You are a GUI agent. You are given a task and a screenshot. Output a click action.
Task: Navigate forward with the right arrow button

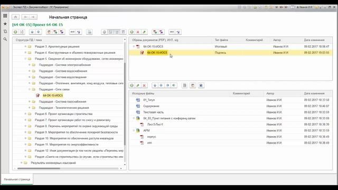(x=33, y=17)
